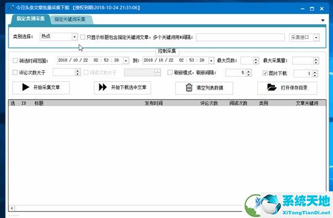
Task: Click the 刷新间隔 number field
Action: [236, 73]
